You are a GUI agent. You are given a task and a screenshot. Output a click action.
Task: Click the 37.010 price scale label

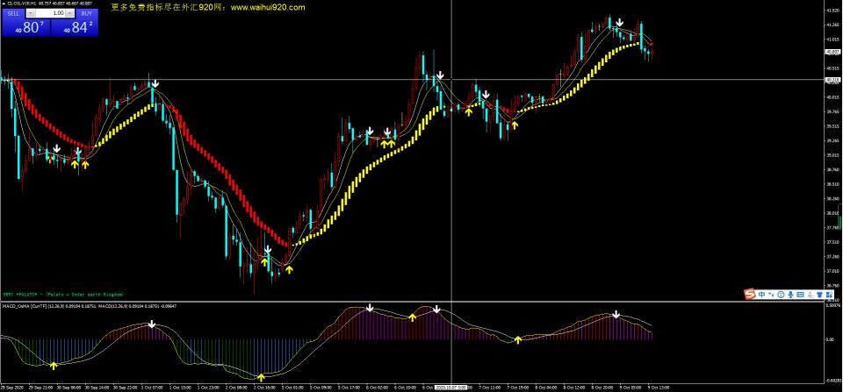click(833, 271)
